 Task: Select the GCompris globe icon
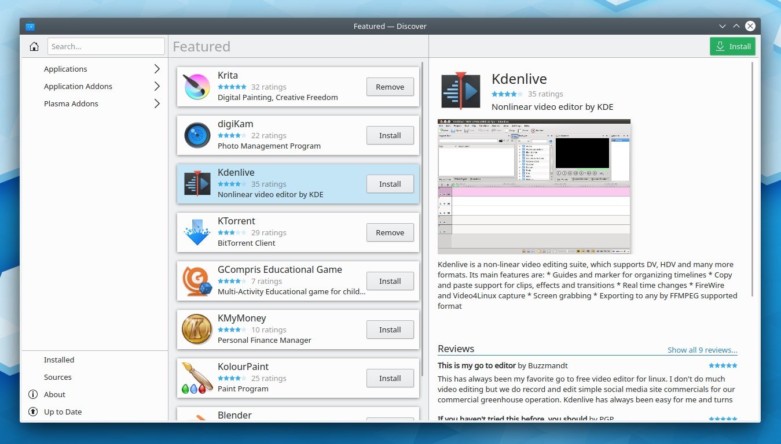coord(197,281)
